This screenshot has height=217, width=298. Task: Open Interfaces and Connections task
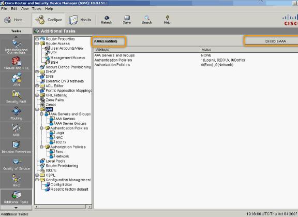click(x=16, y=47)
